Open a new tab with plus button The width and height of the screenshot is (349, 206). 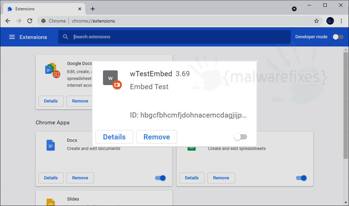click(x=92, y=9)
